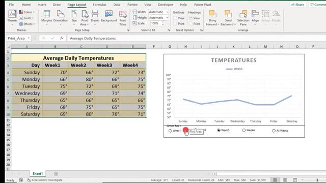The image size is (326, 183).
Task: Switch to Page Layout view
Action: point(285,180)
